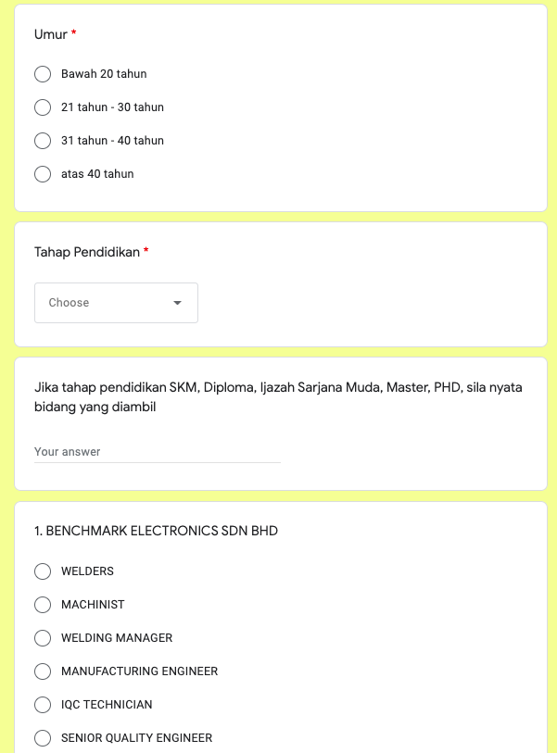The image size is (557, 753).
Task: Click the 'WELDERS' label text
Action: click(87, 571)
